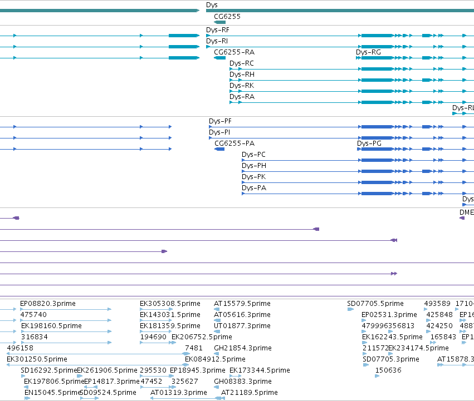This screenshot has height=401, width=474.
Task: Click EST EP18945.3prime
Action: (198, 370)
